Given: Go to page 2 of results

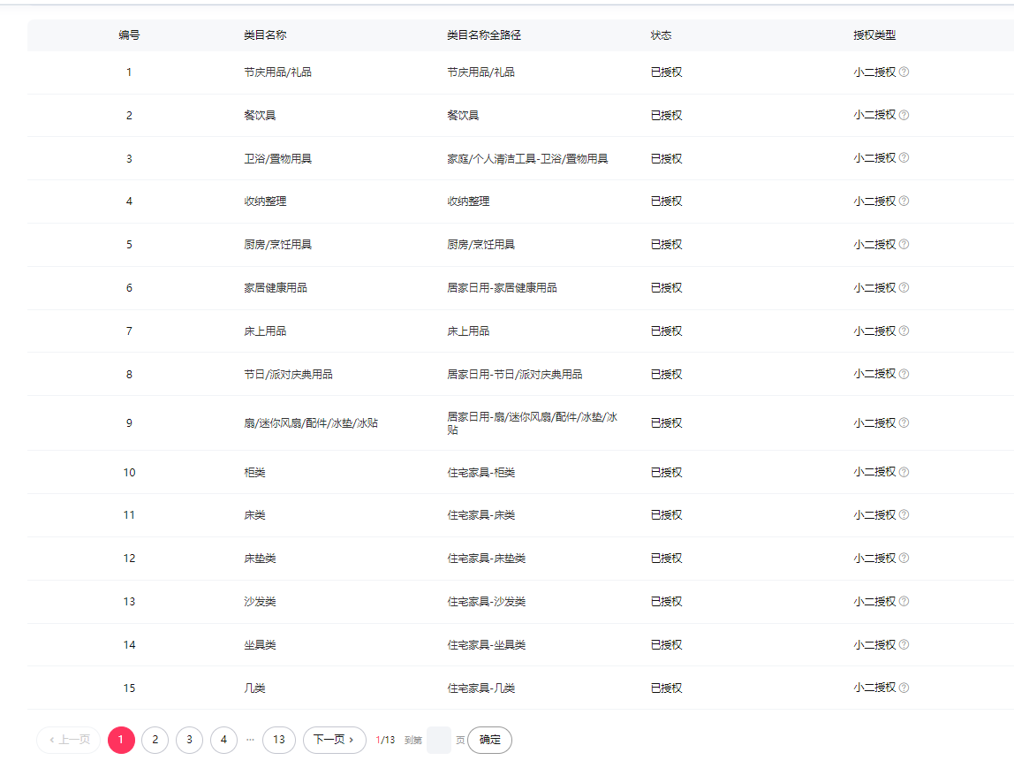Looking at the screenshot, I should click(x=155, y=740).
